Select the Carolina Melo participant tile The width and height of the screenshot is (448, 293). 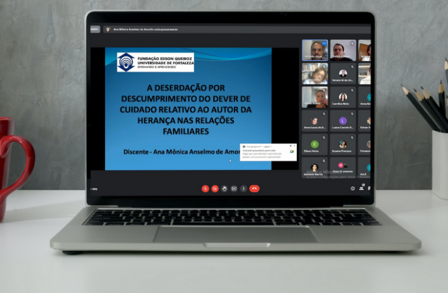343,98
